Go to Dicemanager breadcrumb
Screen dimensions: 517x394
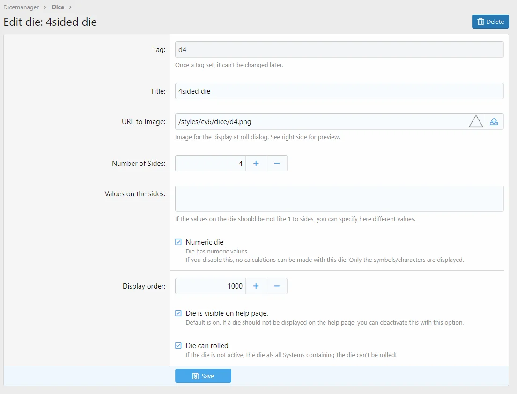21,7
